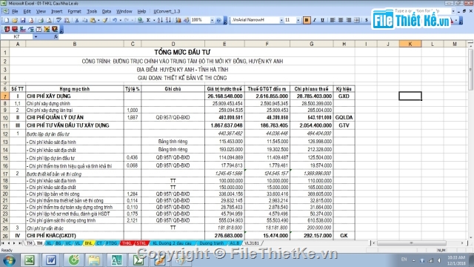474x267 pixels.
Task: Open the Format menu
Action: [x=74, y=12]
